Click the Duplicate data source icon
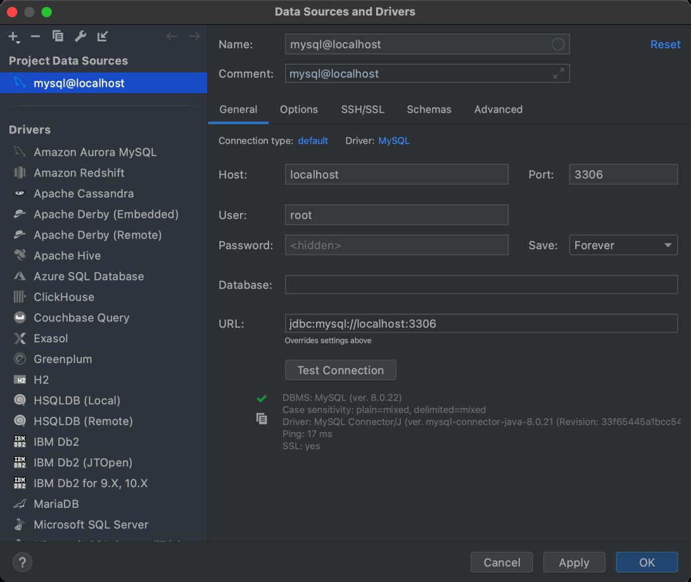Viewport: 691px width, 582px height. [58, 36]
